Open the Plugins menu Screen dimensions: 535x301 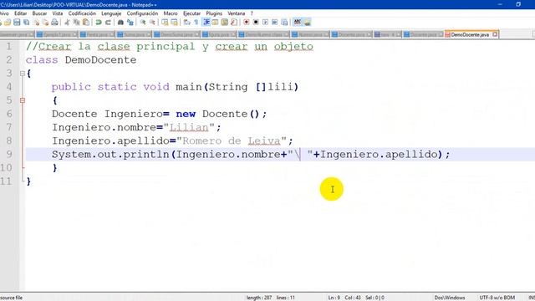coord(214,13)
